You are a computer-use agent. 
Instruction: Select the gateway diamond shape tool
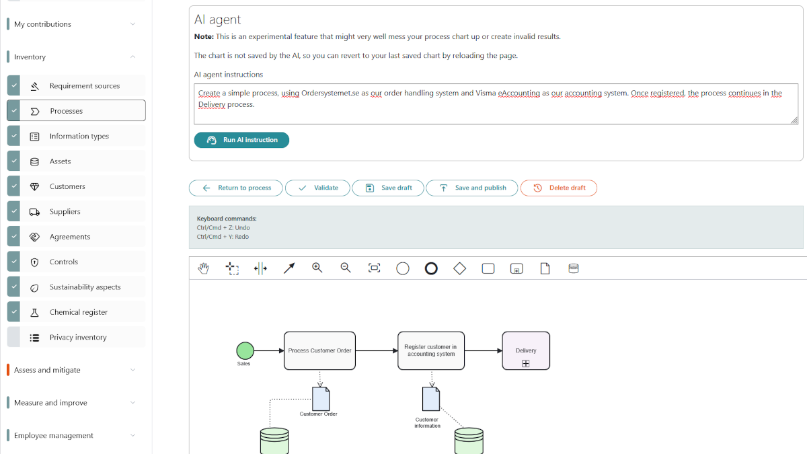(460, 268)
